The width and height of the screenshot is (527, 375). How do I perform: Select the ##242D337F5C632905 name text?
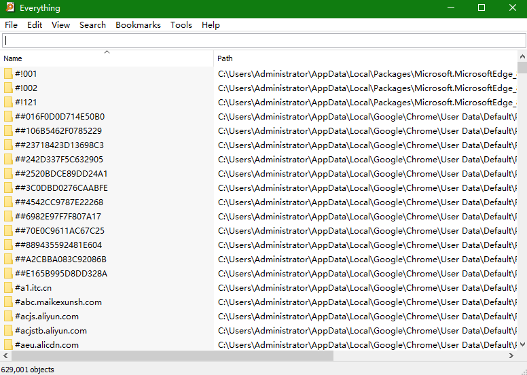[x=59, y=160]
